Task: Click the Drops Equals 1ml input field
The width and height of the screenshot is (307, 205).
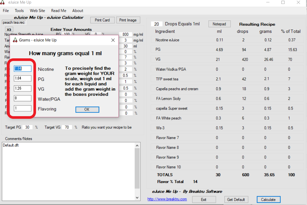Action: 156,24
